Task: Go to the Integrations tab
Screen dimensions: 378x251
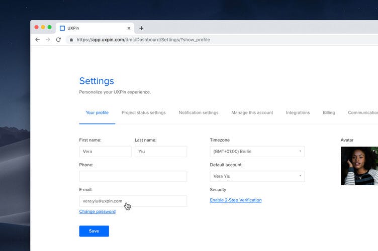Action: [298, 112]
